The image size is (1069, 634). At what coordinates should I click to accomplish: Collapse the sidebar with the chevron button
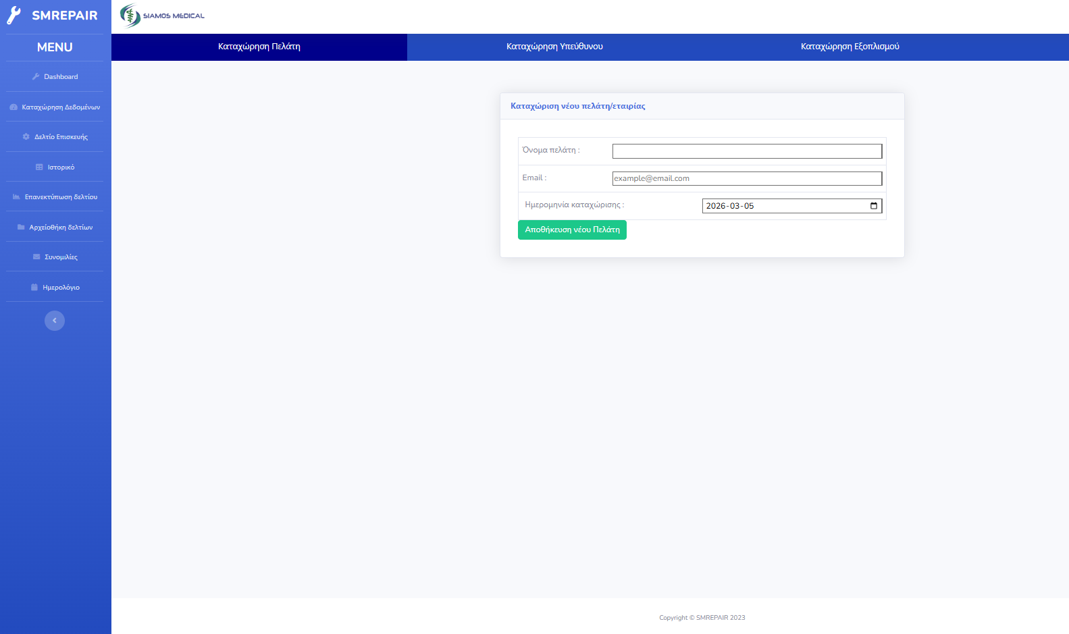[x=55, y=321]
